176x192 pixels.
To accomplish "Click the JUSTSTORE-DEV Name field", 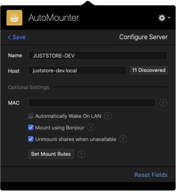I will 98,55.
